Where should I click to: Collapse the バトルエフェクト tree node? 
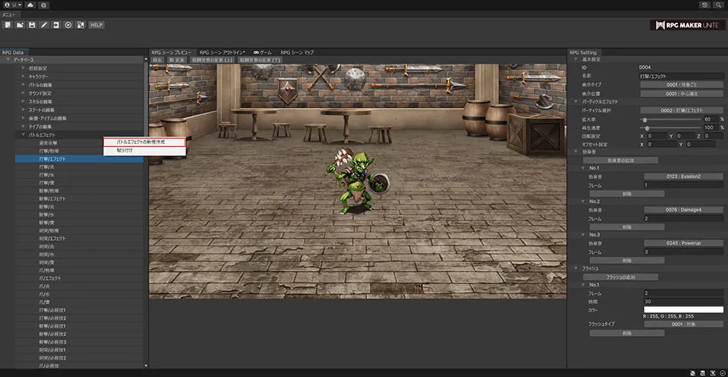click(x=22, y=135)
